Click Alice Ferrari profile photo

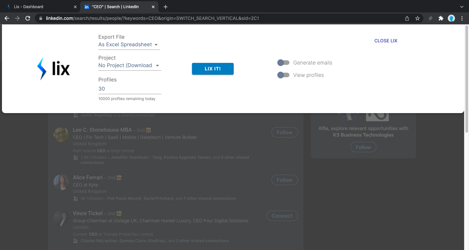[61, 182]
